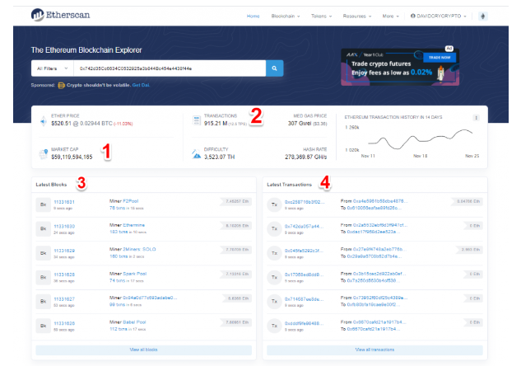Click the Market Cap globe icon
The width and height of the screenshot is (521, 371).
43,154
